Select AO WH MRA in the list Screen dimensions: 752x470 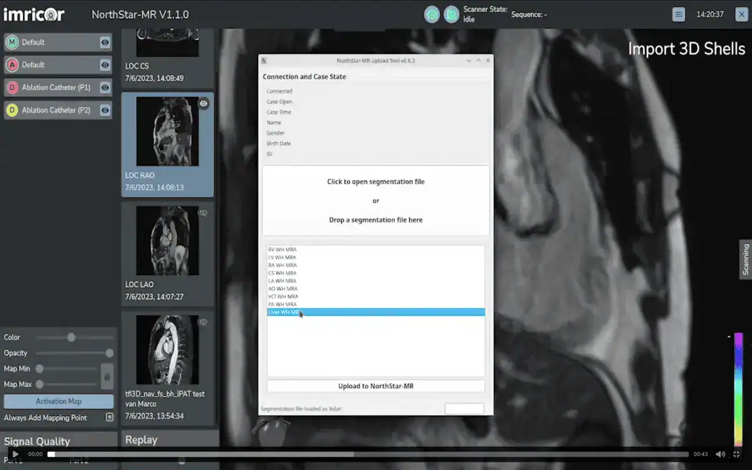coord(376,288)
